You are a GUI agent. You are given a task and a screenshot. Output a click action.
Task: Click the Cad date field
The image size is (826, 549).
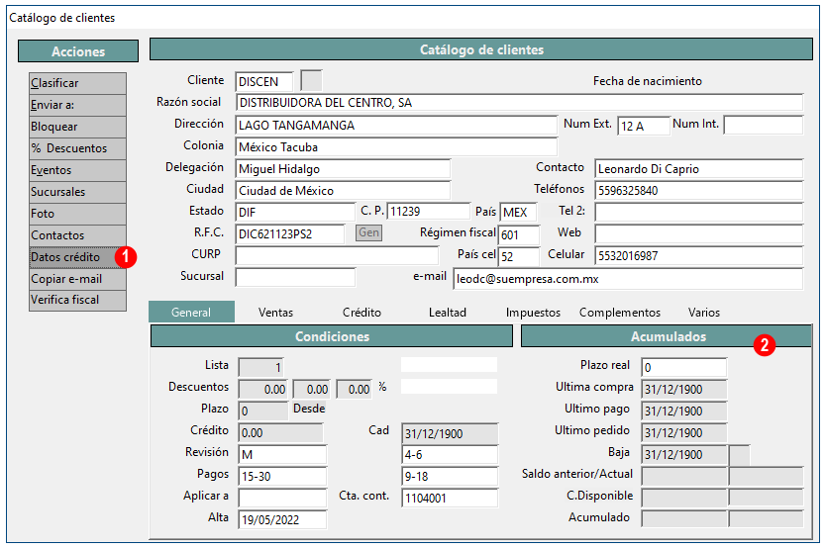pyautogui.click(x=450, y=433)
